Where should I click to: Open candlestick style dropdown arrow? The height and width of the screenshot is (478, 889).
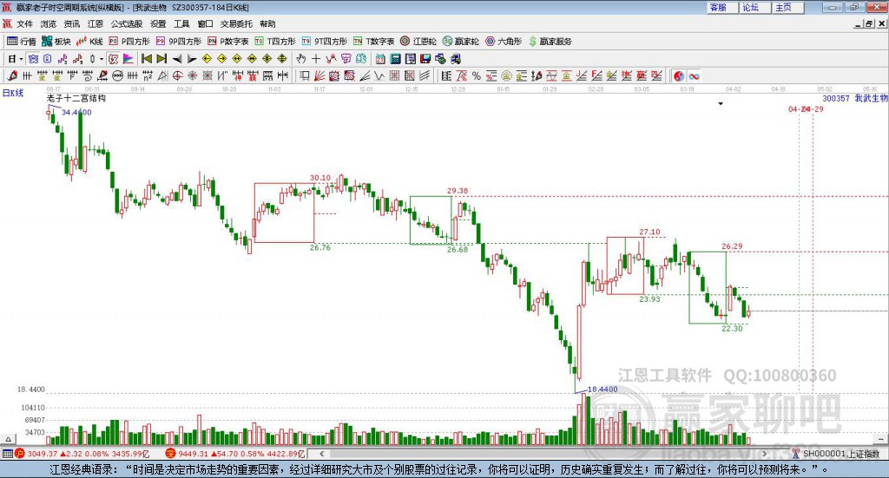[102, 58]
